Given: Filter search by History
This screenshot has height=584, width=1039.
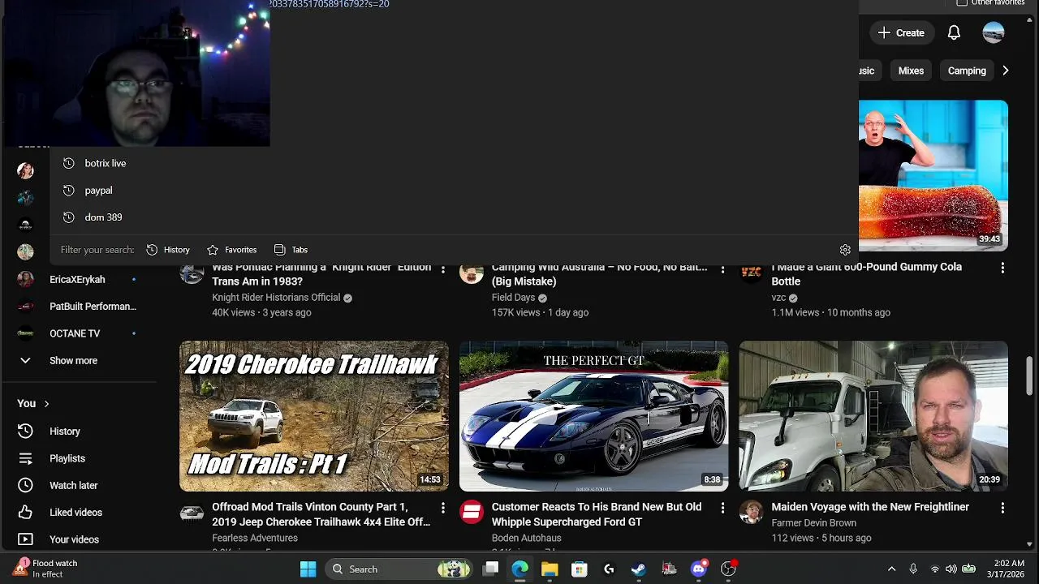Looking at the screenshot, I should tap(168, 250).
